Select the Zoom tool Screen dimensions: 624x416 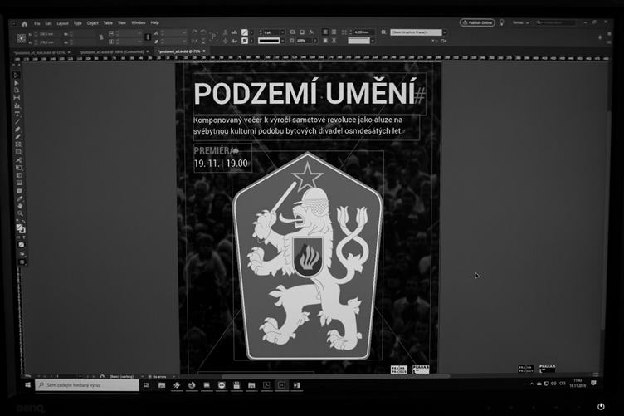(20, 213)
